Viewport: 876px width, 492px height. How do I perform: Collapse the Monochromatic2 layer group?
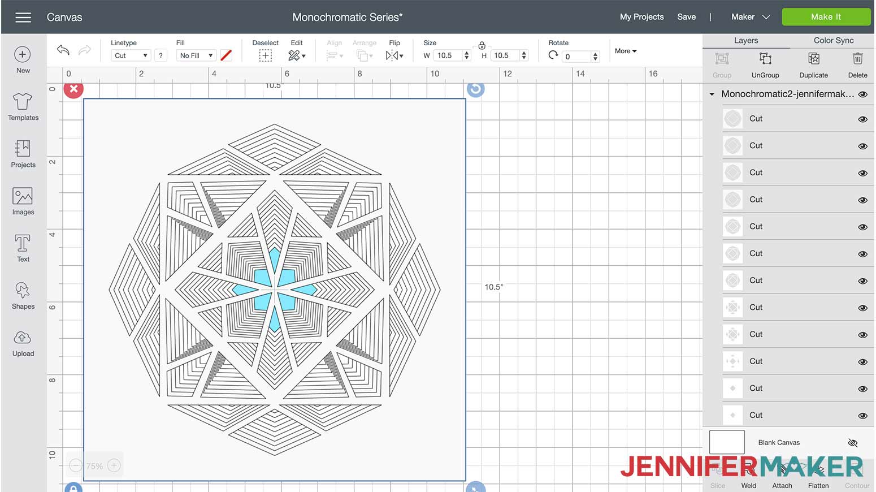pyautogui.click(x=712, y=94)
